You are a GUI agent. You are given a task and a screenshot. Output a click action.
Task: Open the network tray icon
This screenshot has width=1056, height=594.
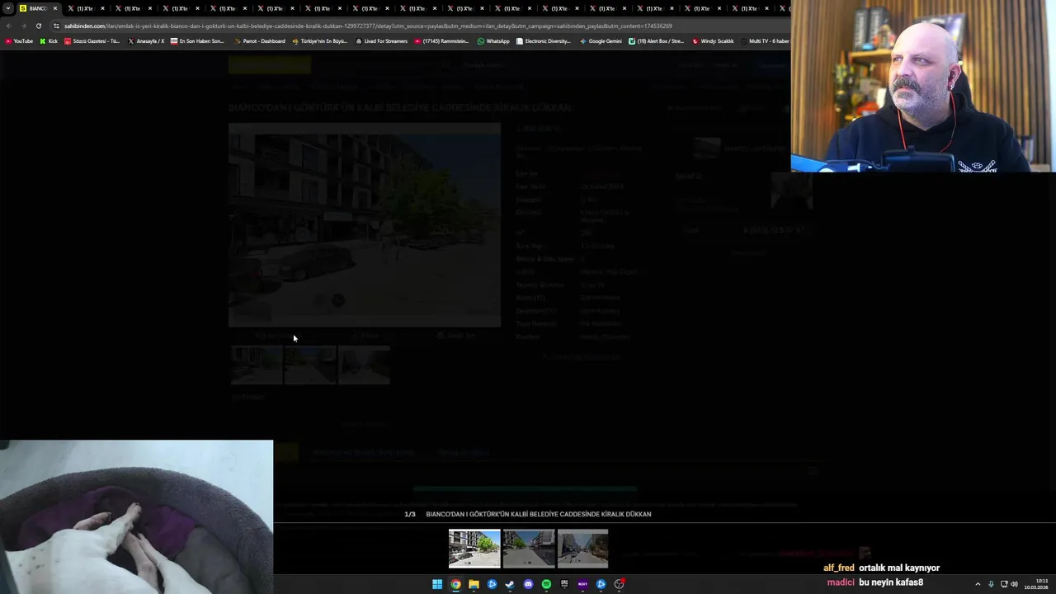point(1004,584)
